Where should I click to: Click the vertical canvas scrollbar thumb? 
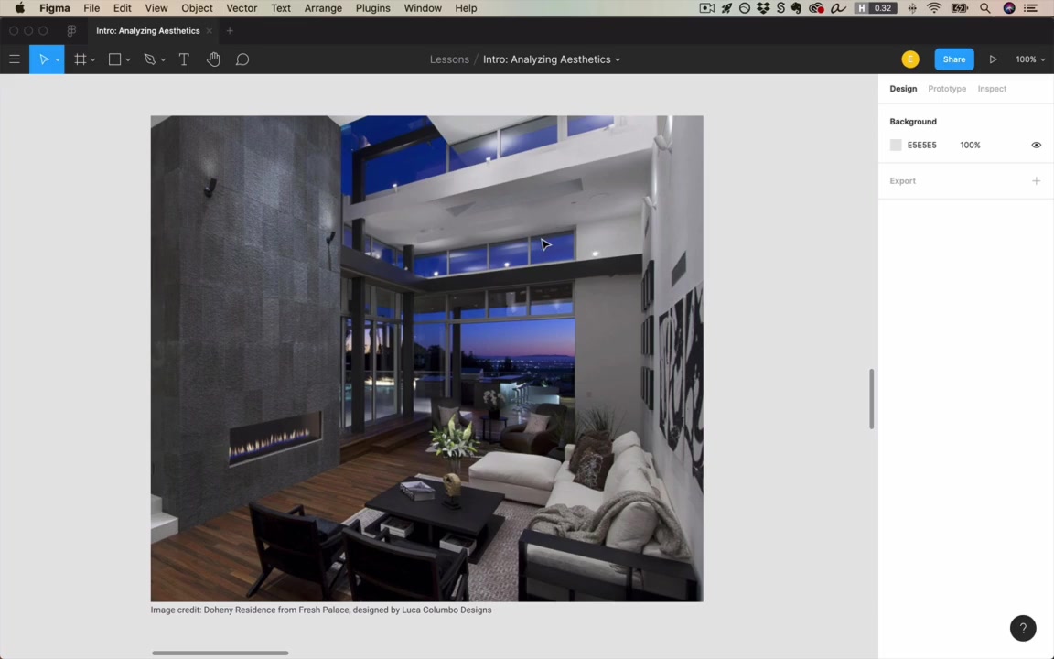(x=871, y=399)
